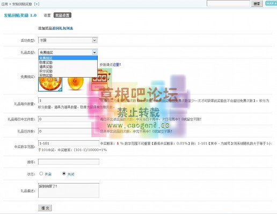
Task: Choose 积分奖励 from the gift type list
Action: [68, 71]
